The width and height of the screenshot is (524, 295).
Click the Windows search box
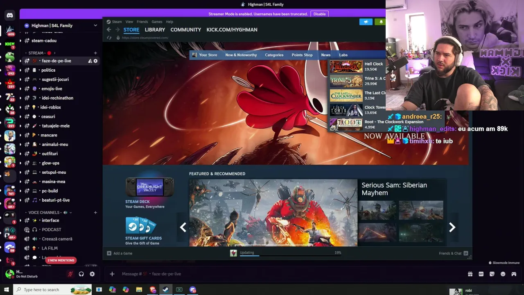pos(53,290)
